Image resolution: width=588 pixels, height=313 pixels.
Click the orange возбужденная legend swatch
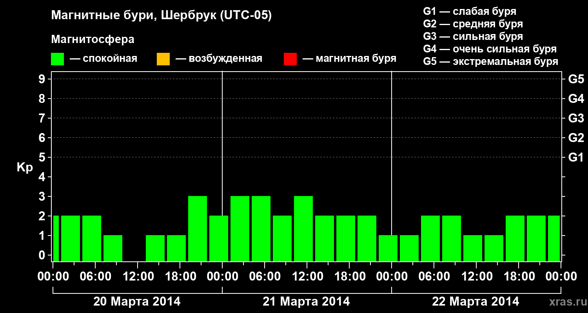pos(163,59)
